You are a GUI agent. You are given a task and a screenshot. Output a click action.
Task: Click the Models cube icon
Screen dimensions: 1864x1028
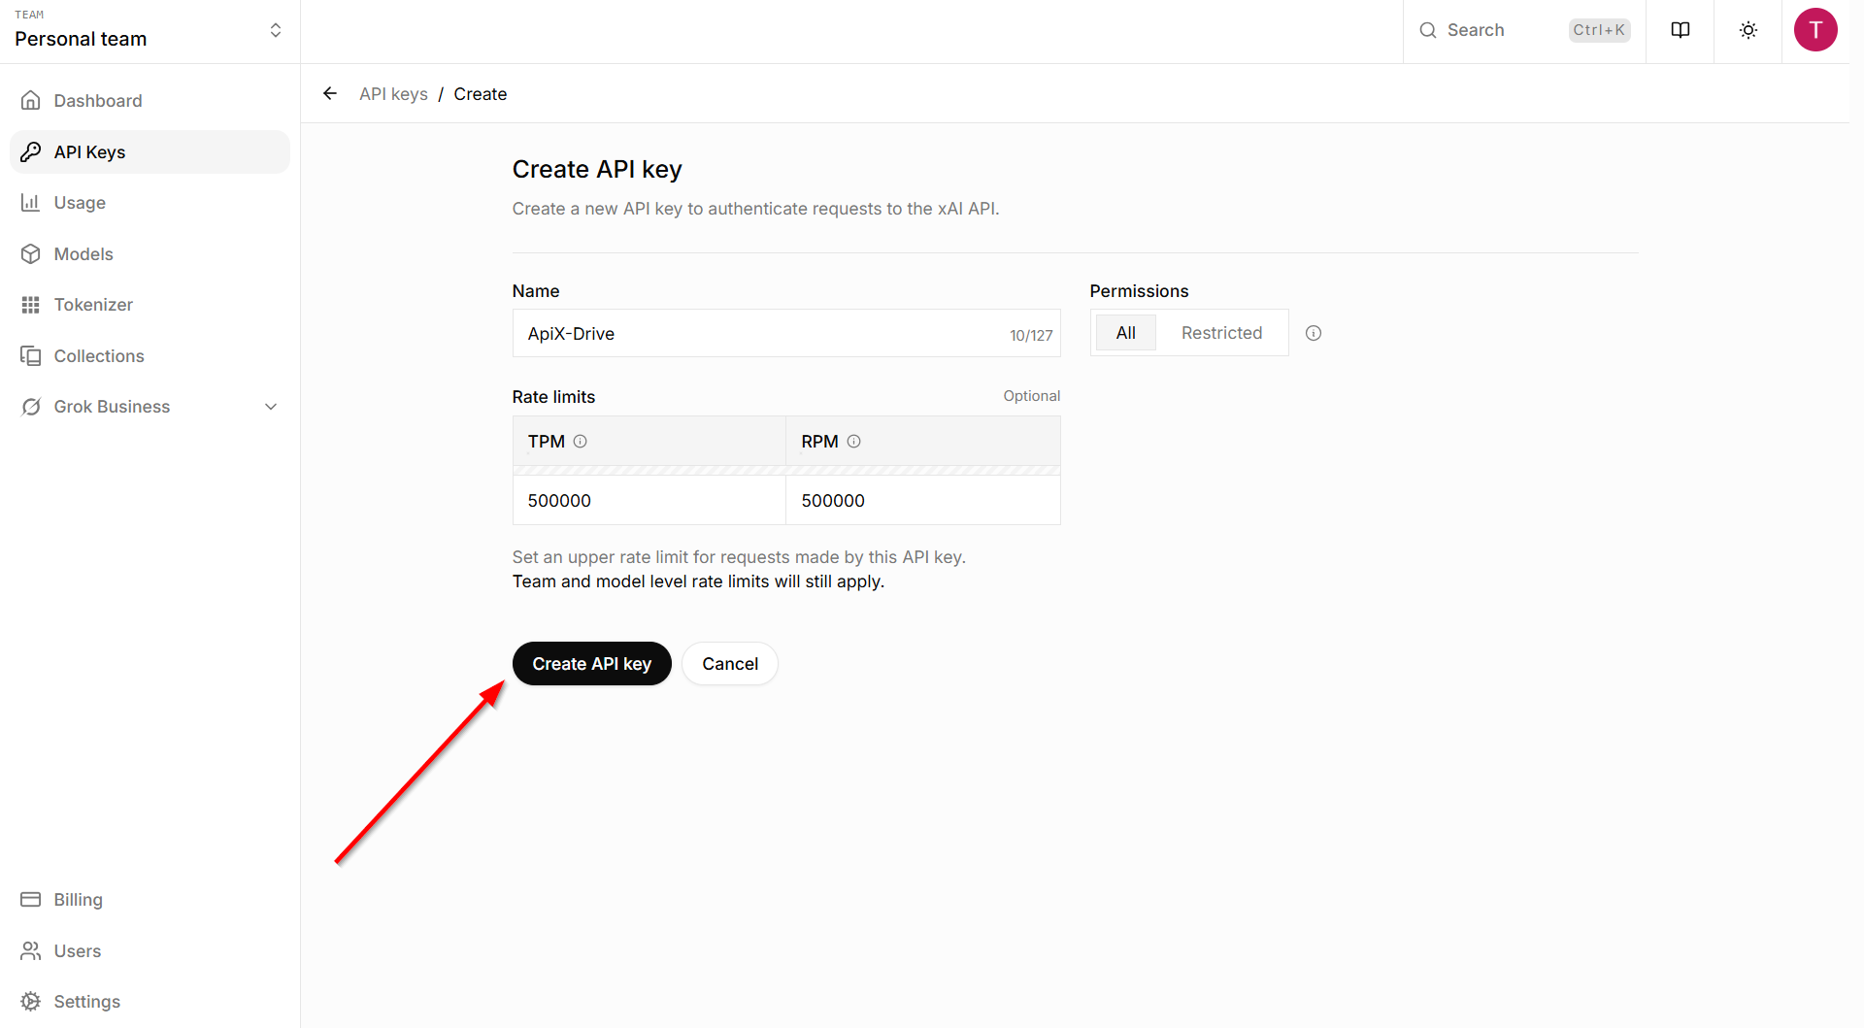tap(32, 253)
